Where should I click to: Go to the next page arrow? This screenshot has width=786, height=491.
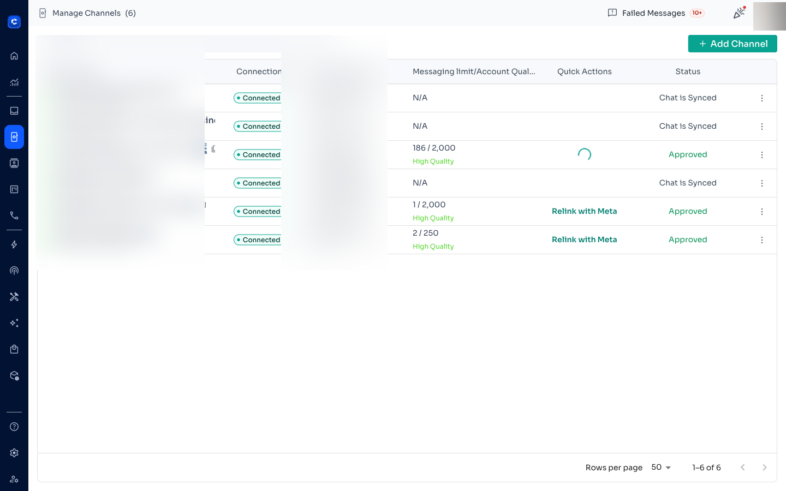click(x=764, y=468)
